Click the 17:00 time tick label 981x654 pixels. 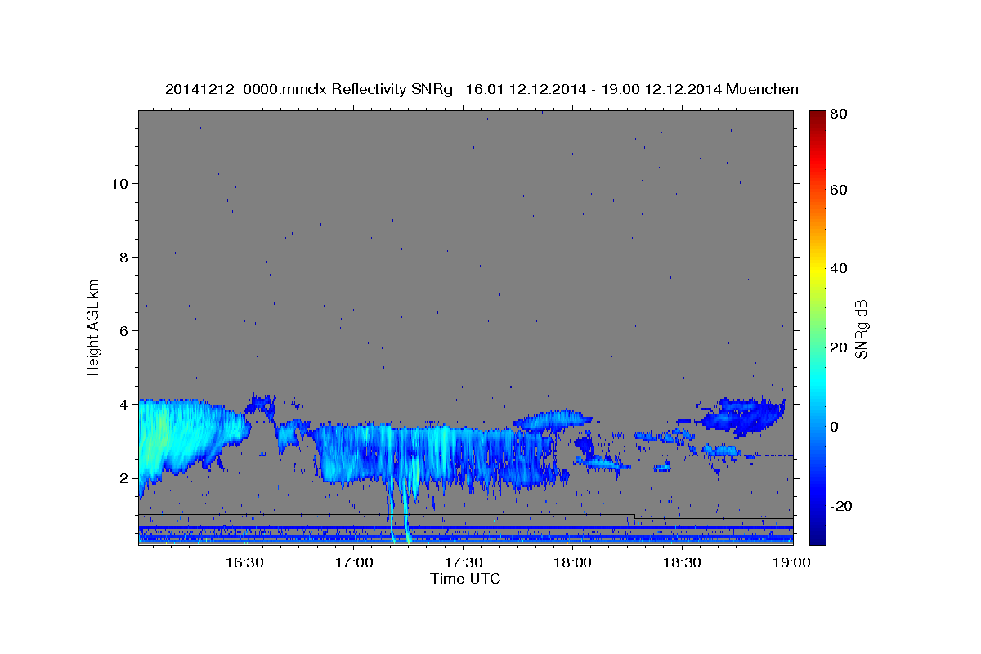click(354, 562)
